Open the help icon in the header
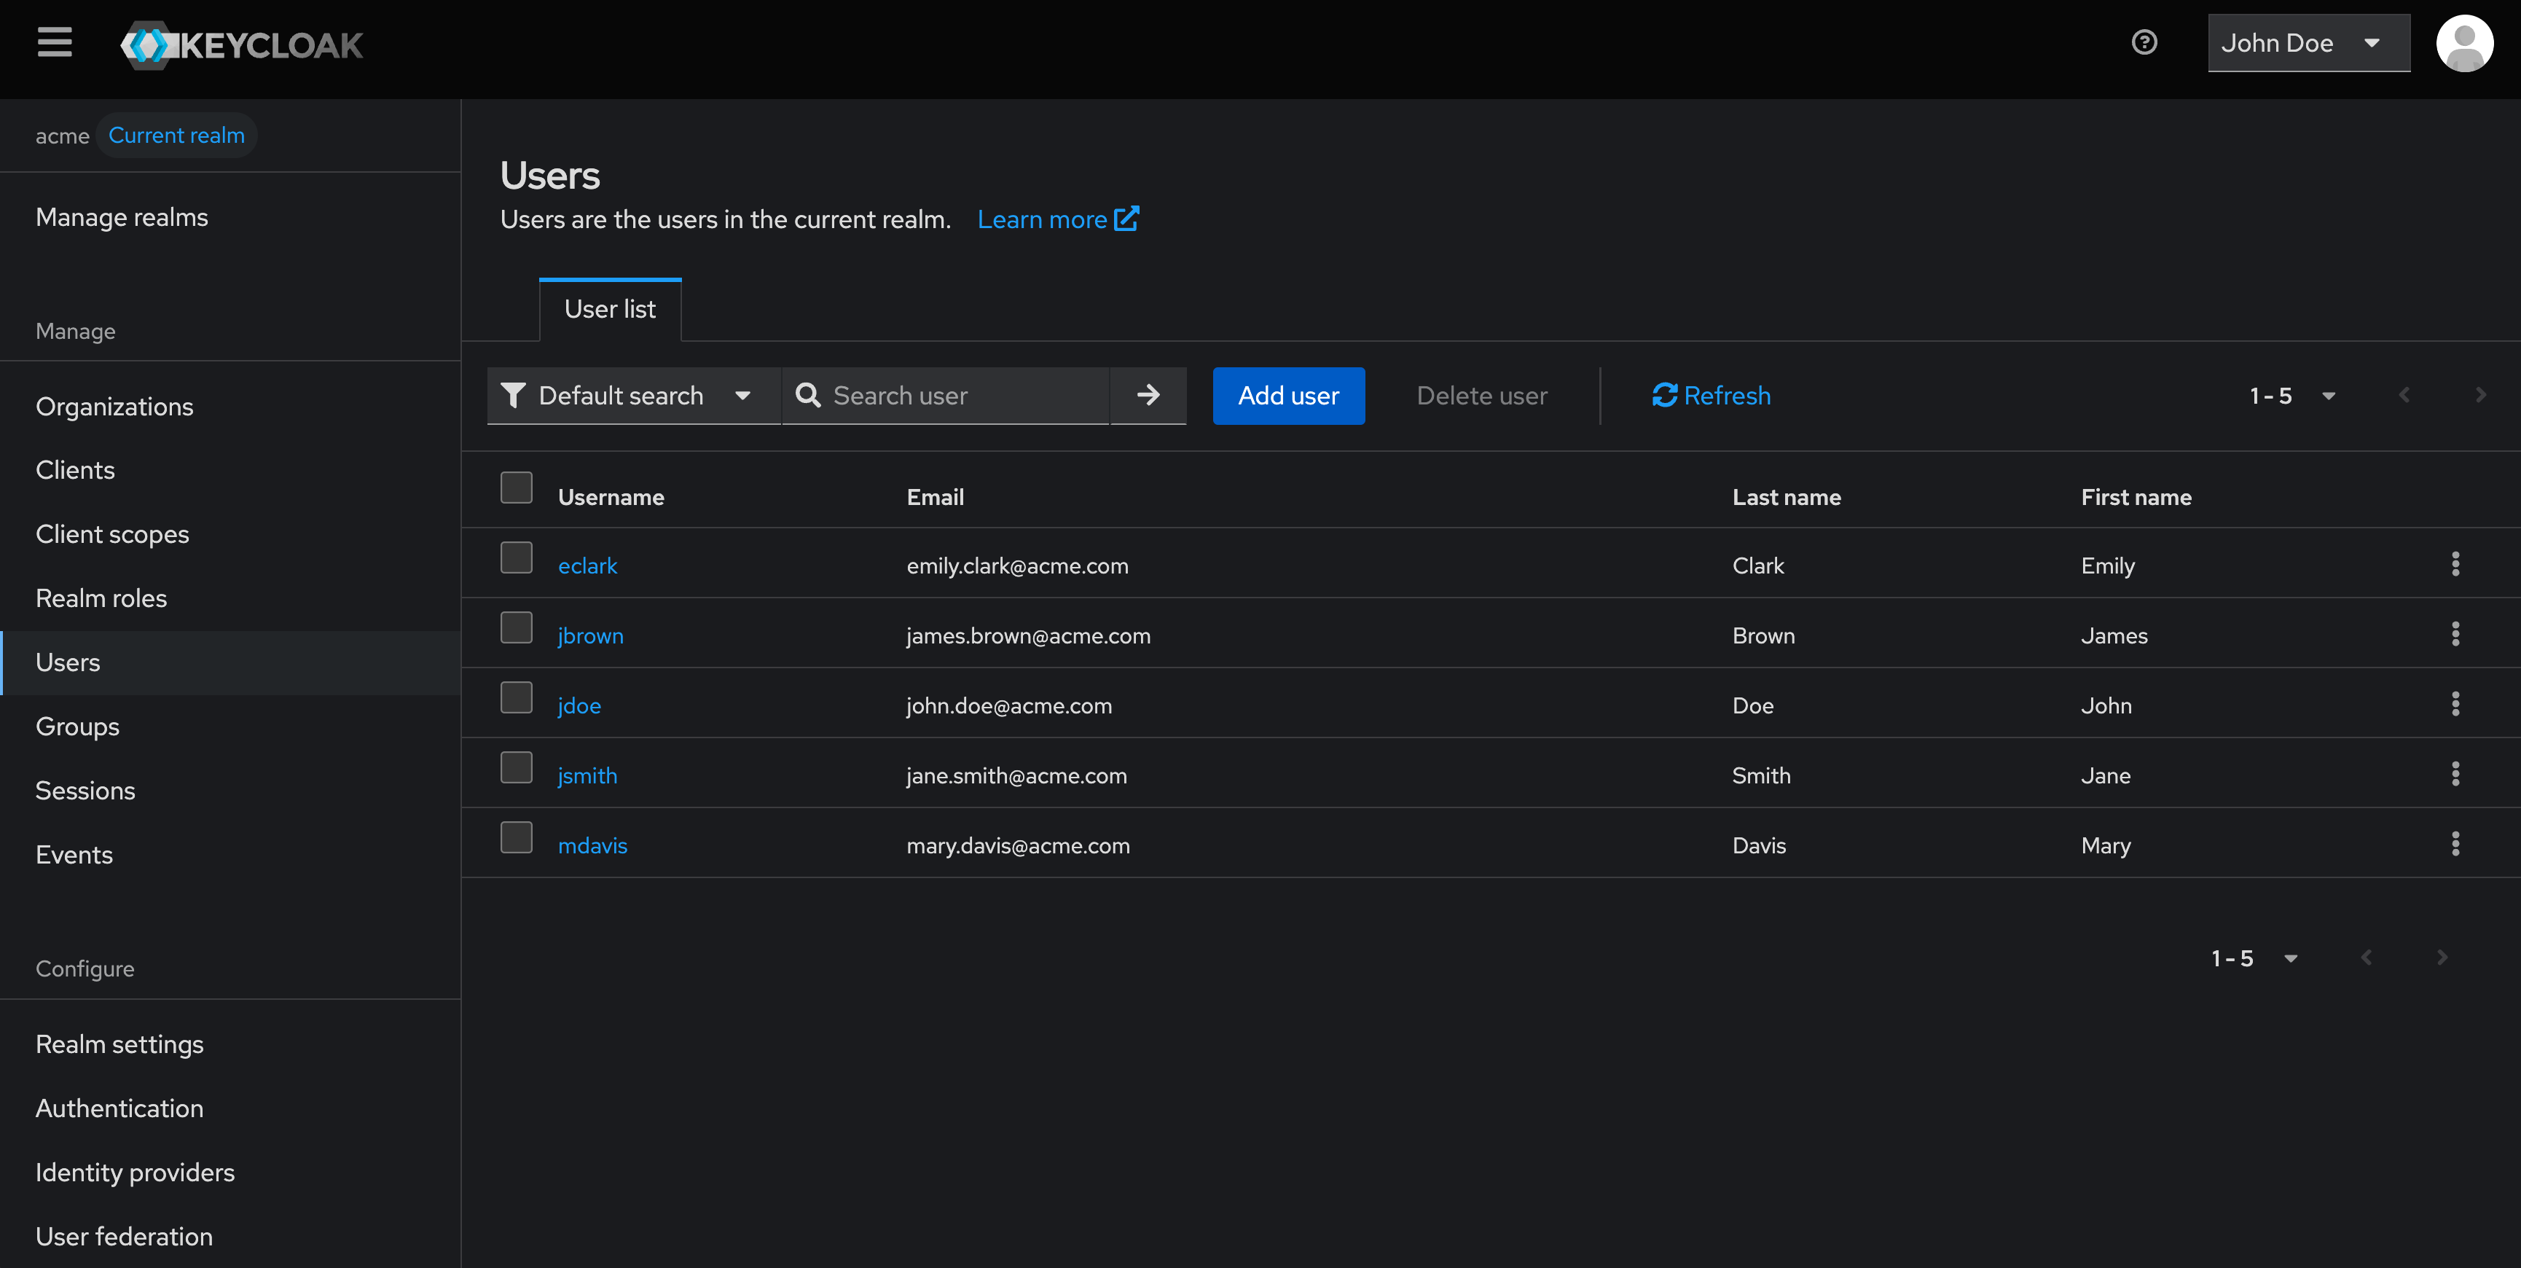This screenshot has height=1268, width=2521. [x=2144, y=42]
